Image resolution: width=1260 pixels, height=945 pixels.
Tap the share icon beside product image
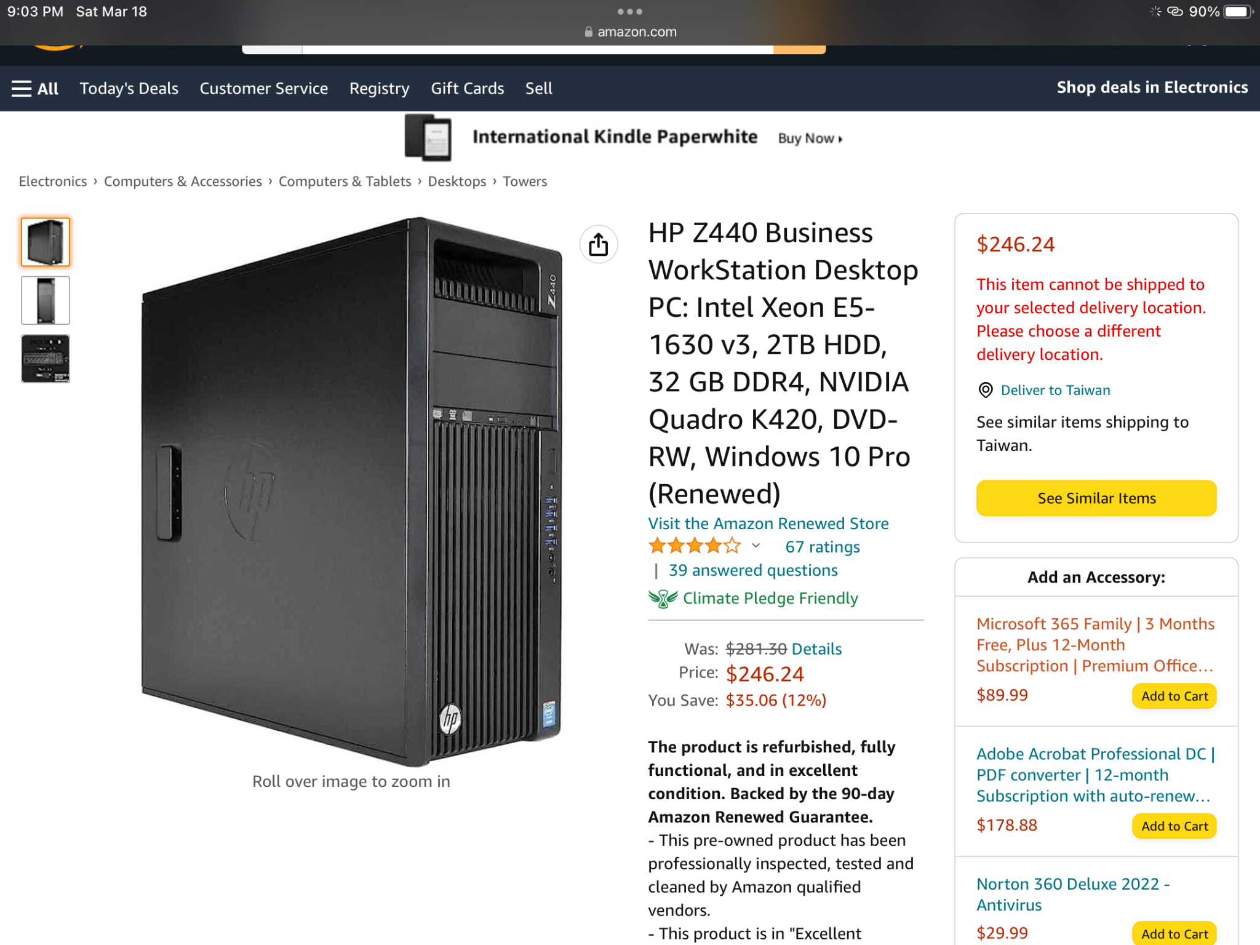pos(598,244)
